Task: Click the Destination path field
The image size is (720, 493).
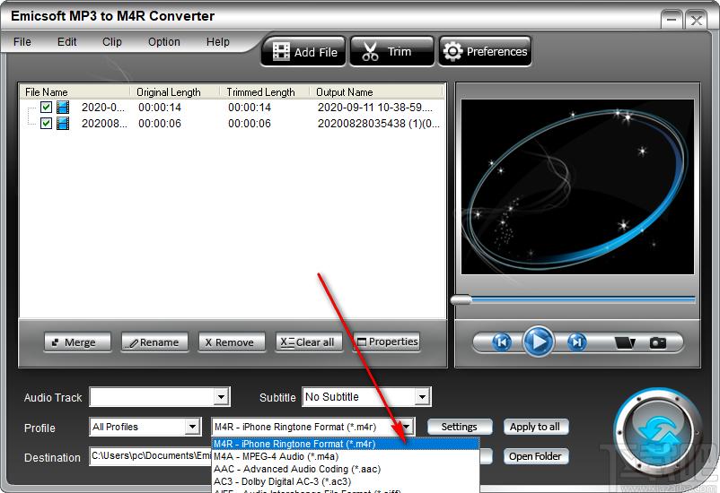Action: tap(151, 456)
